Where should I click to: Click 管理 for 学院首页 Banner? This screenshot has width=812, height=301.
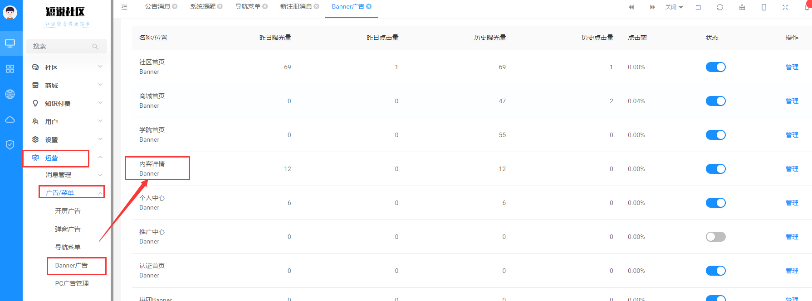pos(792,135)
